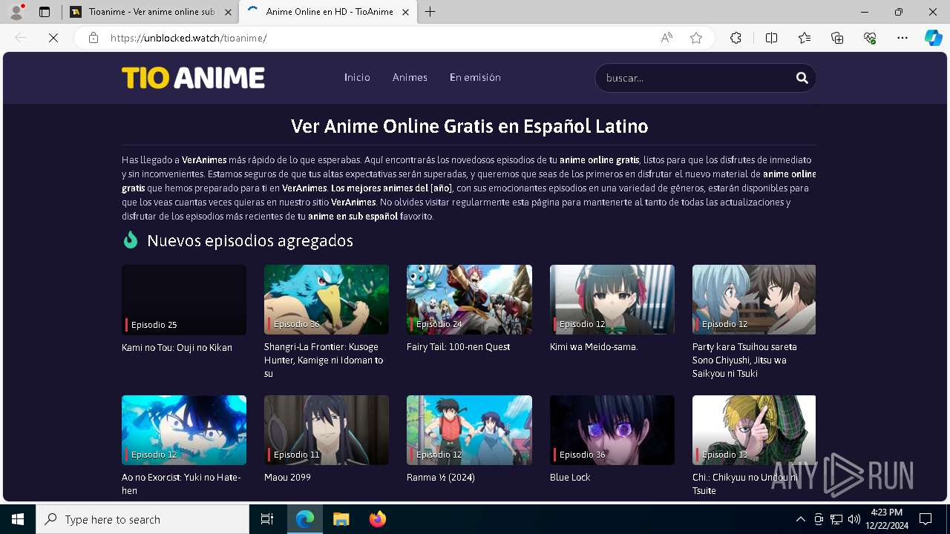Click the Kimi wa Meido-sama. title link
Viewport: 950px width, 534px height.
click(594, 346)
